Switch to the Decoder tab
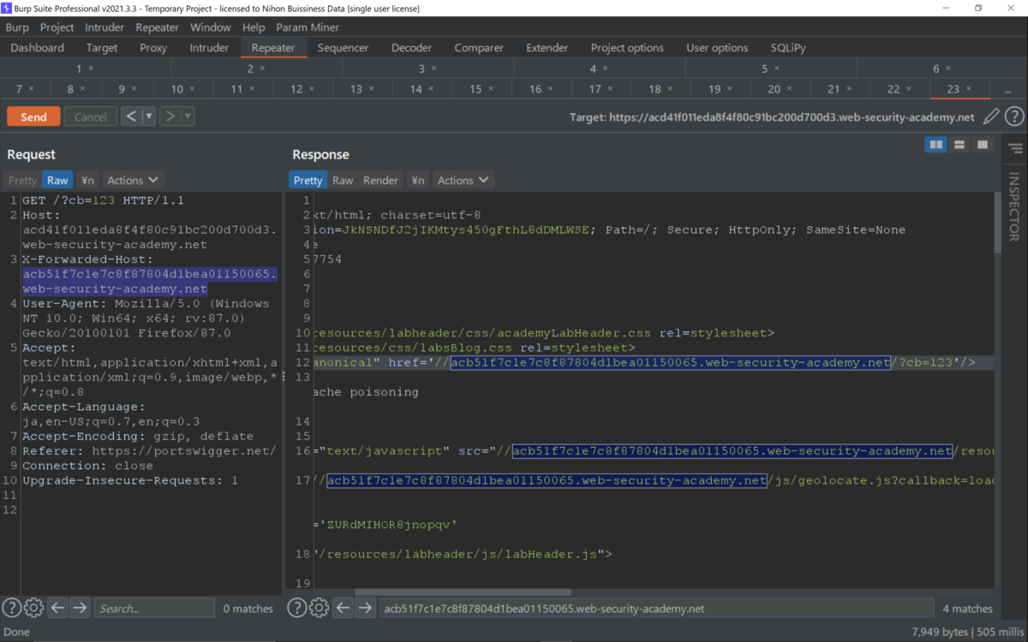The height and width of the screenshot is (642, 1028). 411,48
